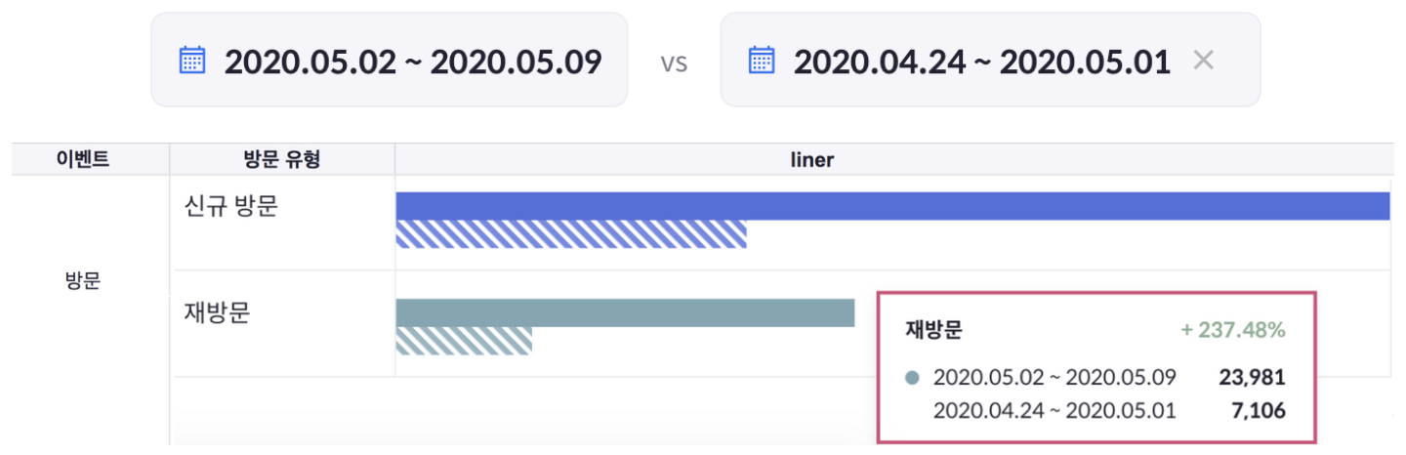The width and height of the screenshot is (1406, 455).
Task: Click the 7,106 value in the tooltip
Action: tap(1259, 411)
